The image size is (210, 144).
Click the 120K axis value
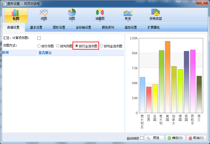coord(134,38)
